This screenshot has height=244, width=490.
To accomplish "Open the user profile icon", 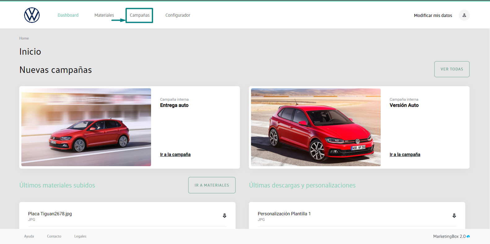I will (x=464, y=15).
